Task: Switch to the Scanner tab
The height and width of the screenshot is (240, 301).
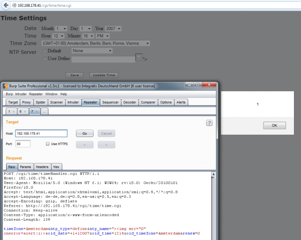Action: [56, 102]
